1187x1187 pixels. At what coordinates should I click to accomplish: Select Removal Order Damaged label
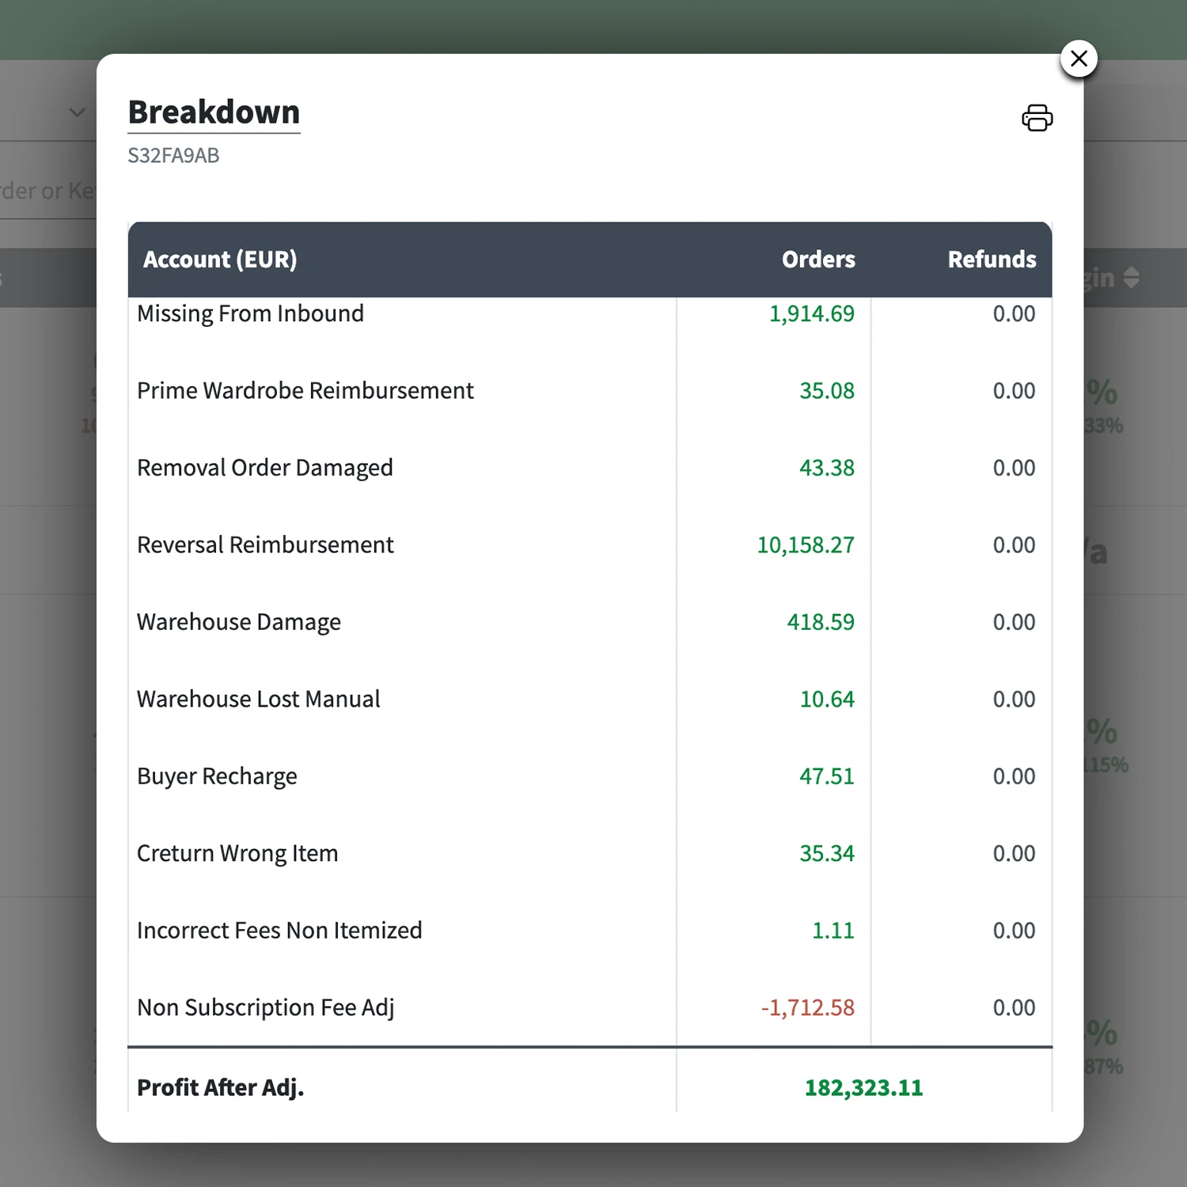pyautogui.click(x=265, y=468)
